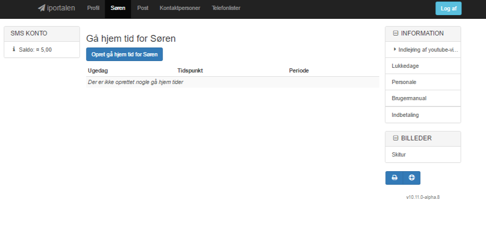This screenshot has width=486, height=227.
Task: Click the info icon next to Saldo
Action: [x=14, y=49]
